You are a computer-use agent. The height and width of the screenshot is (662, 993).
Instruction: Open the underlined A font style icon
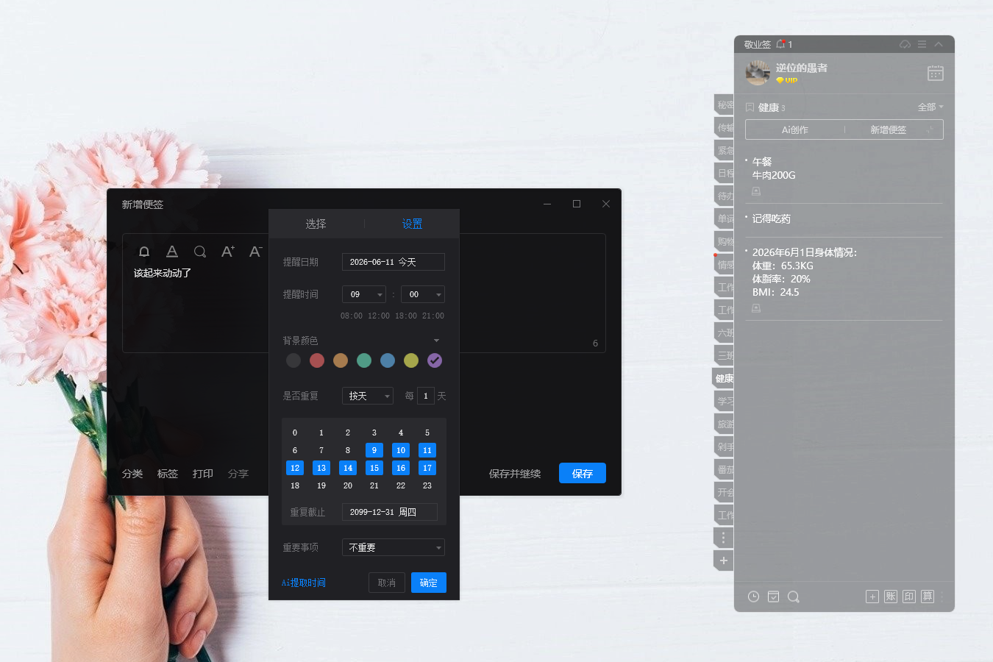click(172, 252)
